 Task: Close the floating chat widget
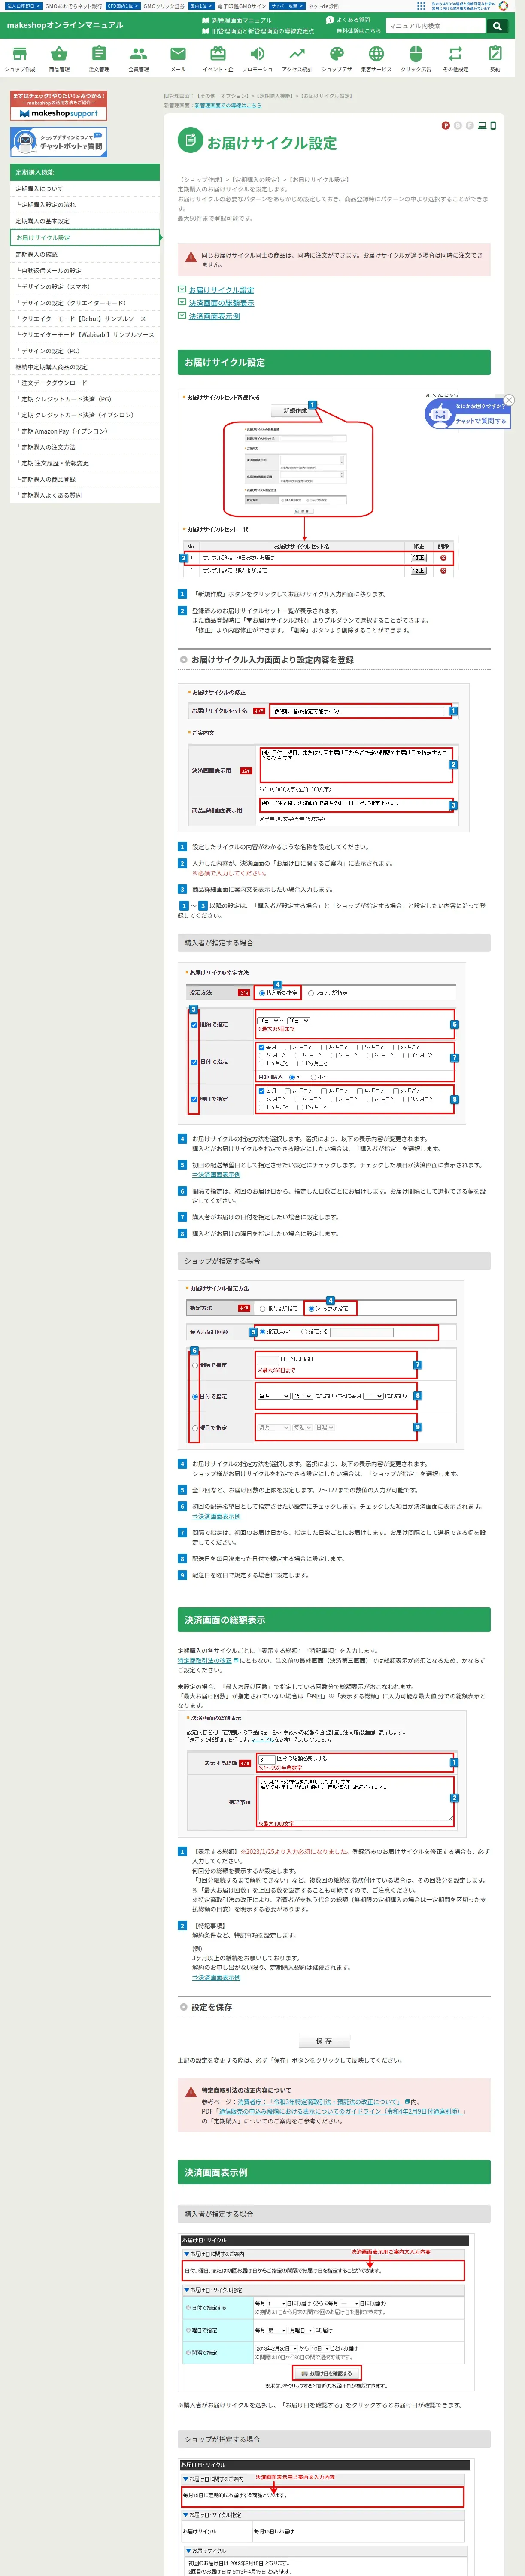point(509,400)
